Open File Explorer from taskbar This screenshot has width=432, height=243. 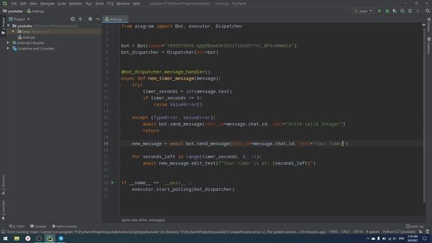[x=17, y=238]
